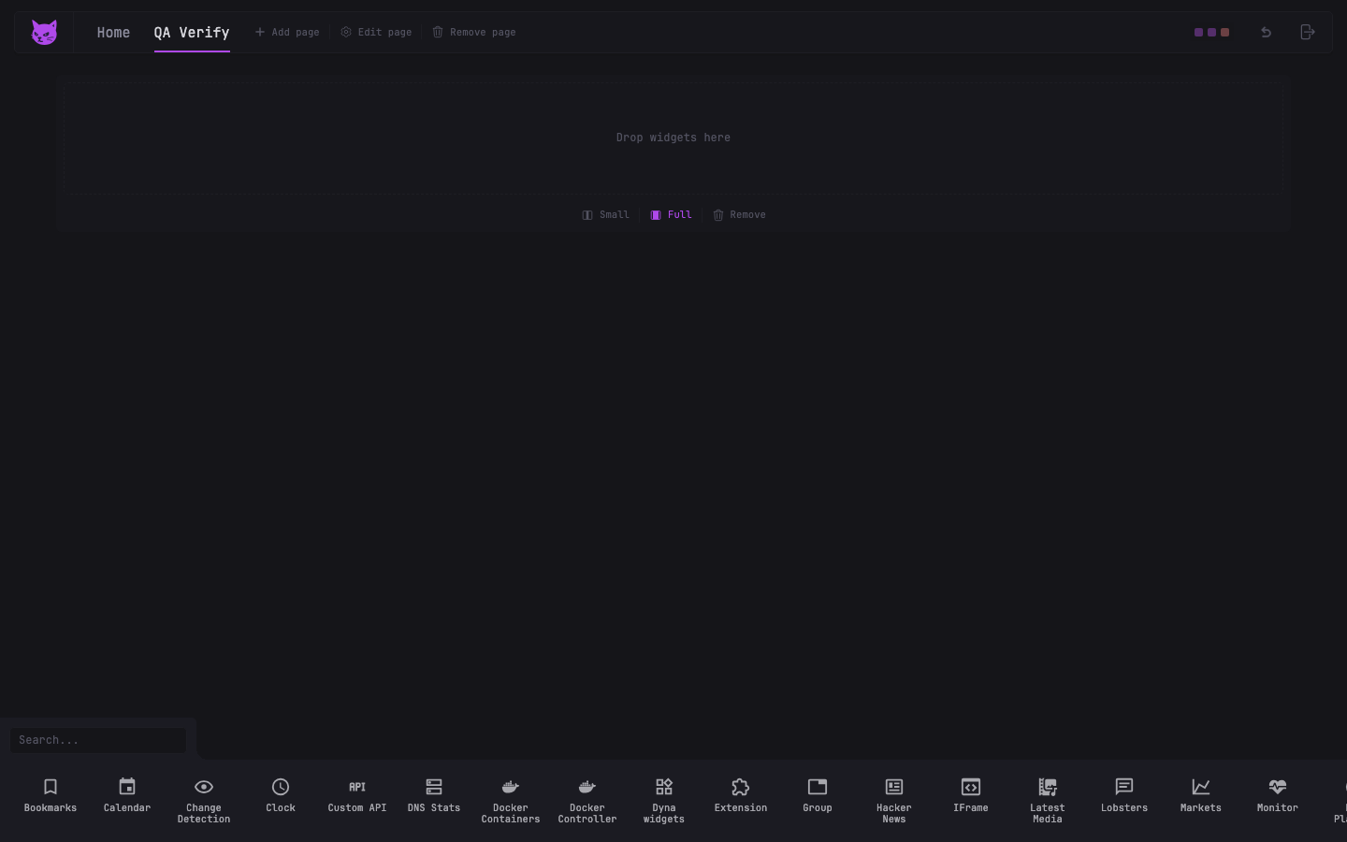Pick the Group widget icon
This screenshot has height=842, width=1347.
point(818,787)
